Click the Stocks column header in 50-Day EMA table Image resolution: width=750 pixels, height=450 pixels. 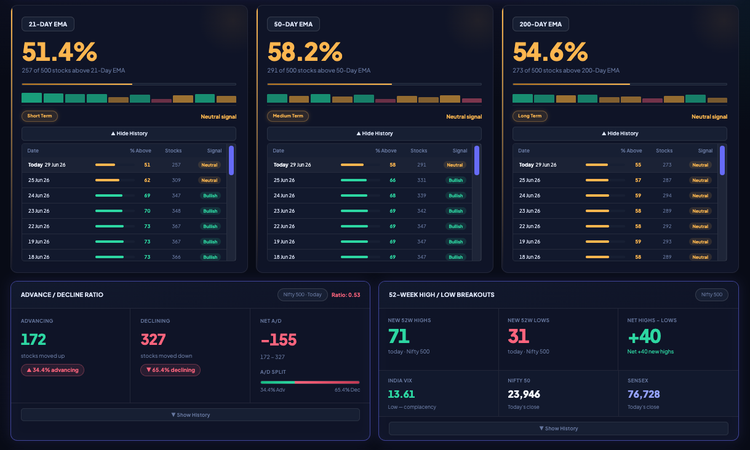coord(419,151)
